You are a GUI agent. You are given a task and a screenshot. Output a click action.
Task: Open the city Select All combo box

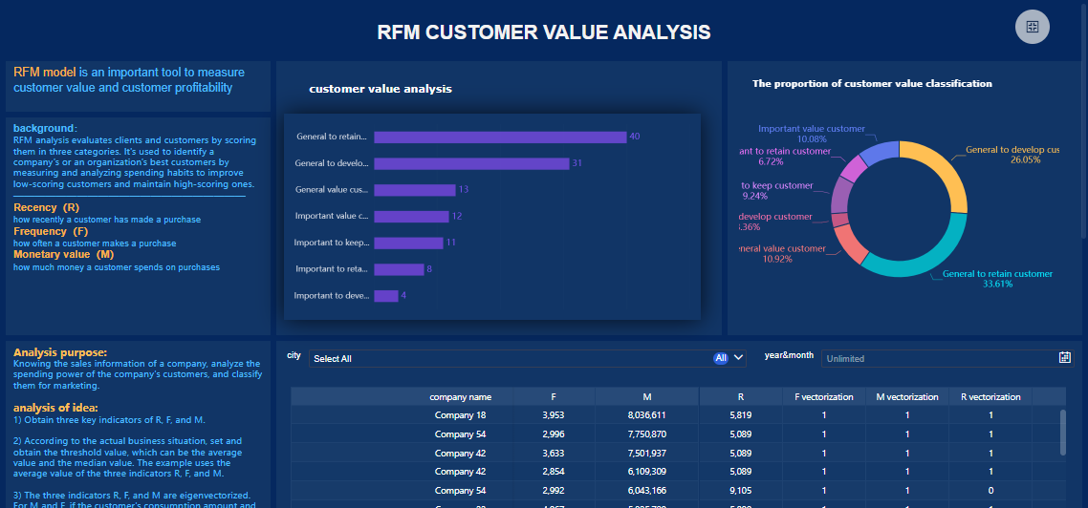(x=528, y=358)
